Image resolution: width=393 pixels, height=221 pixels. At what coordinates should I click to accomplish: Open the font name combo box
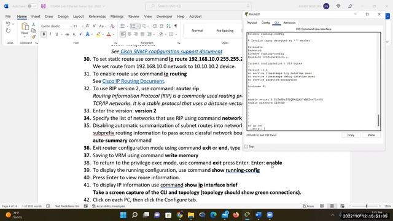[x=56, y=26]
